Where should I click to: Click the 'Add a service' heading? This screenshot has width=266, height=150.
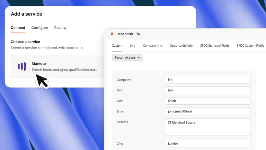(26, 14)
